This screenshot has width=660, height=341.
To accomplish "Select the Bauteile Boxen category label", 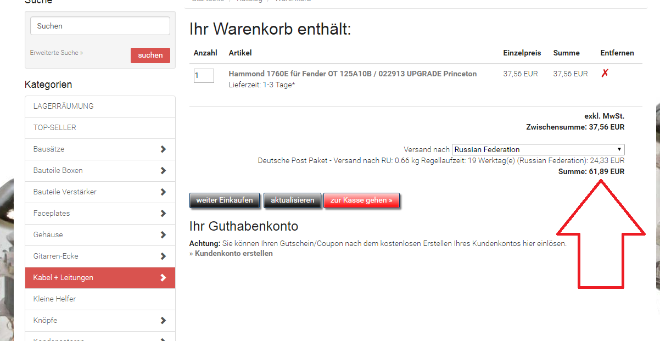I will [58, 171].
